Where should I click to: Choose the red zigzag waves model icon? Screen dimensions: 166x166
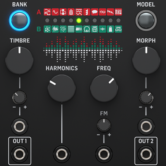click(79, 12)
